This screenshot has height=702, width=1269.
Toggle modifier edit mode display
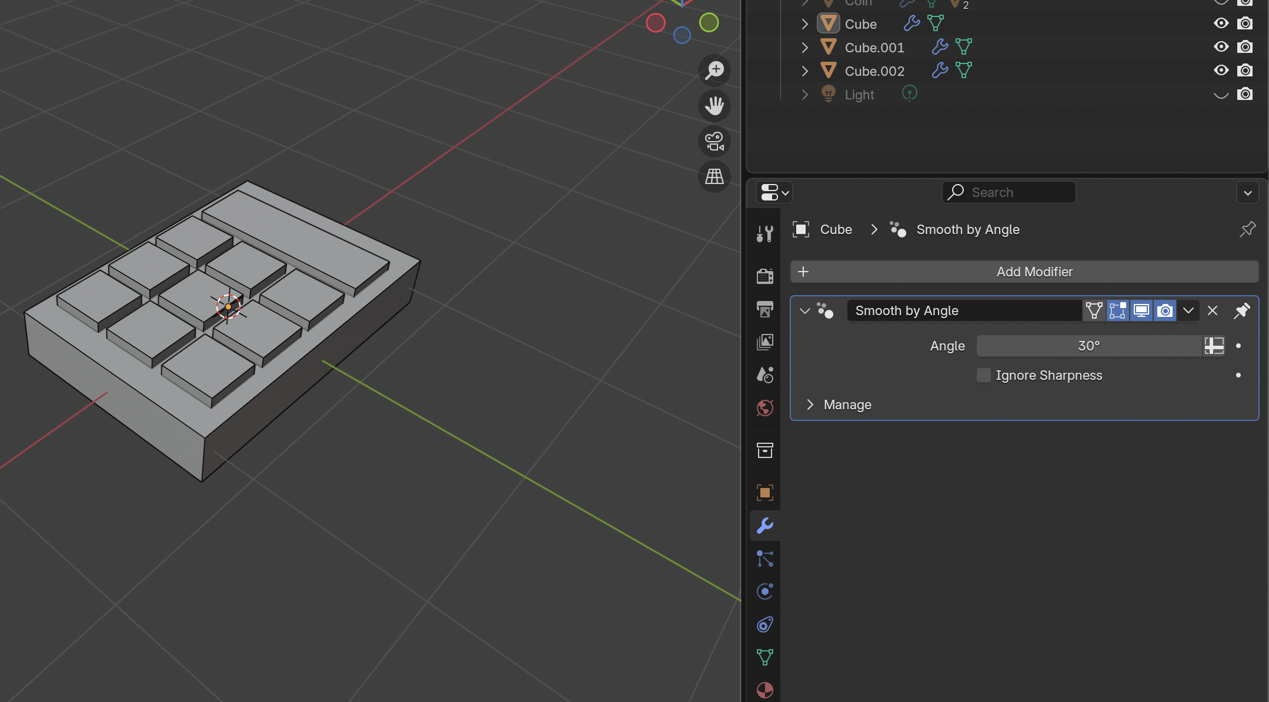[x=1117, y=310]
